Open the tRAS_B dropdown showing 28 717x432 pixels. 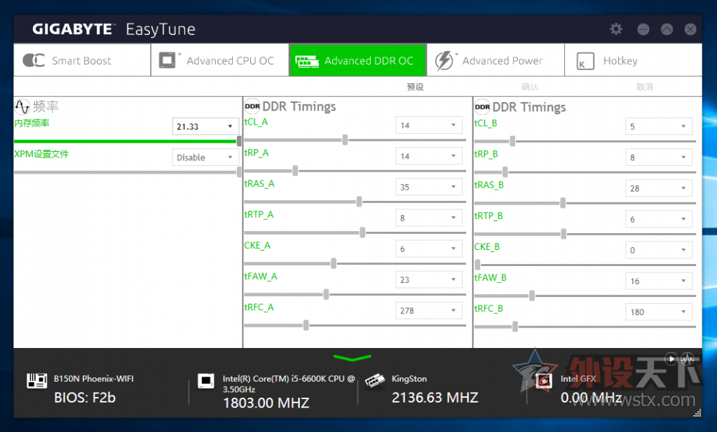tap(659, 188)
